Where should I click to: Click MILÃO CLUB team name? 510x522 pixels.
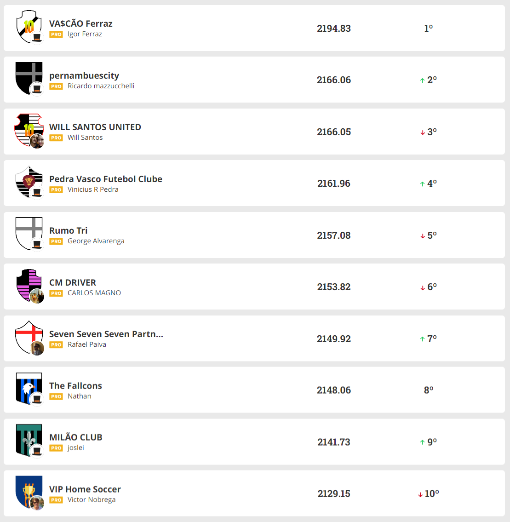76,437
